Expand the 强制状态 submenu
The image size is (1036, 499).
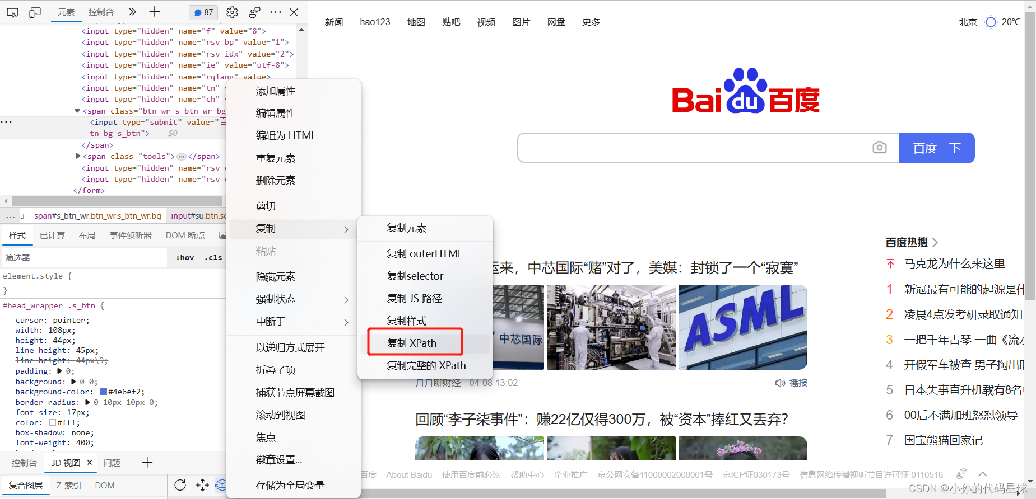pyautogui.click(x=346, y=300)
